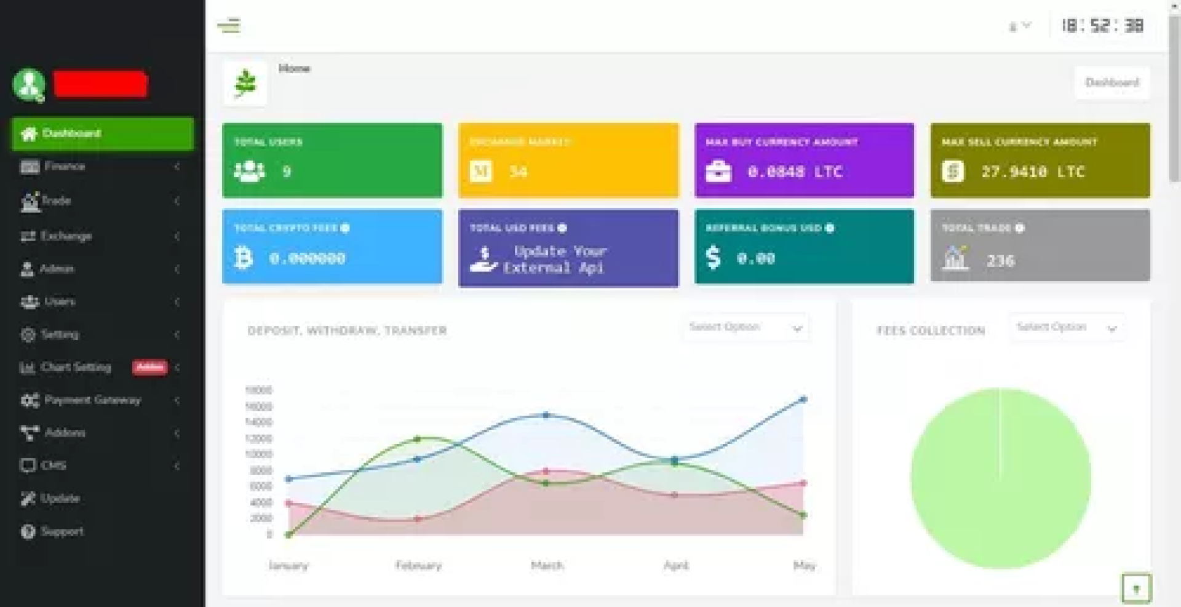Open the Deposit chart Select Option dropdown
Screen dimensions: 1181x607
(x=746, y=328)
